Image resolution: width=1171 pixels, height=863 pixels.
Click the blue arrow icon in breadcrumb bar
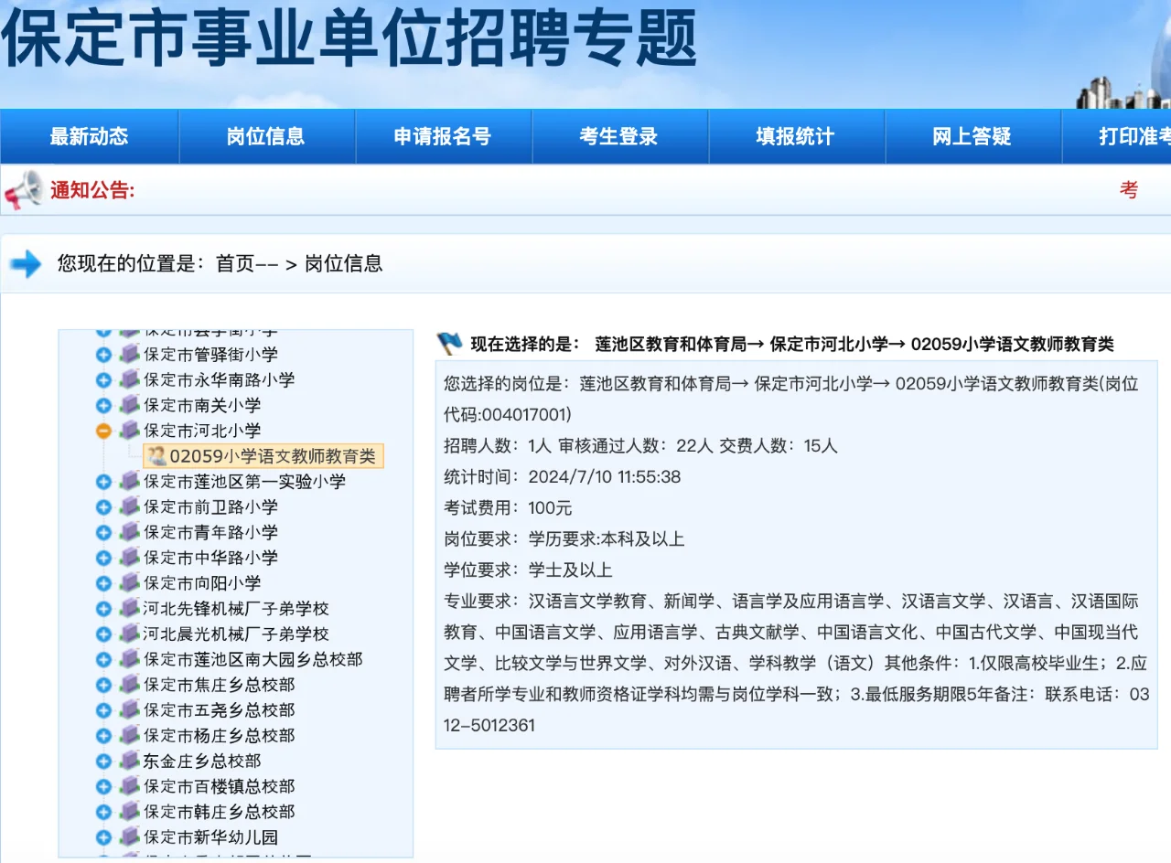click(x=24, y=264)
